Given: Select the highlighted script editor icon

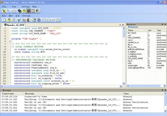Looking at the screenshot, I should point(28,11).
